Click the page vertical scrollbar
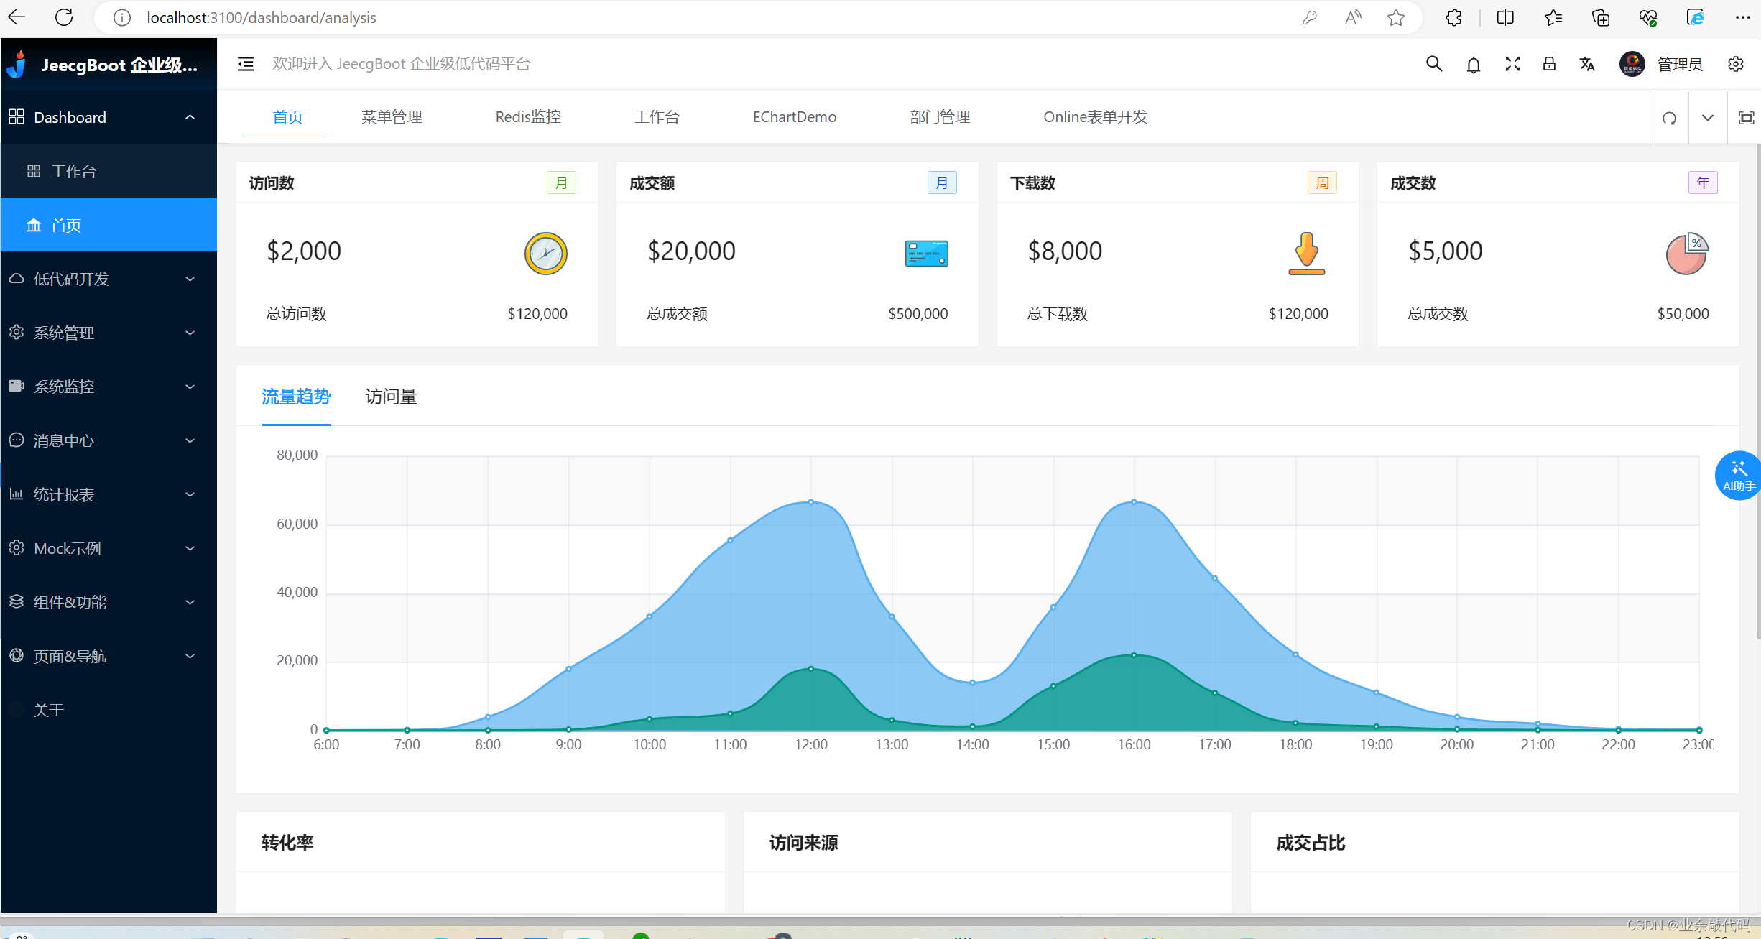The image size is (1761, 939). tap(1758, 392)
